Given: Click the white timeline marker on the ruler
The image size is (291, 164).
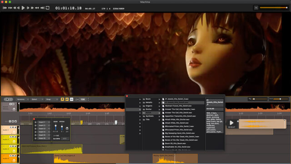Looking at the screenshot, I should (116, 123).
